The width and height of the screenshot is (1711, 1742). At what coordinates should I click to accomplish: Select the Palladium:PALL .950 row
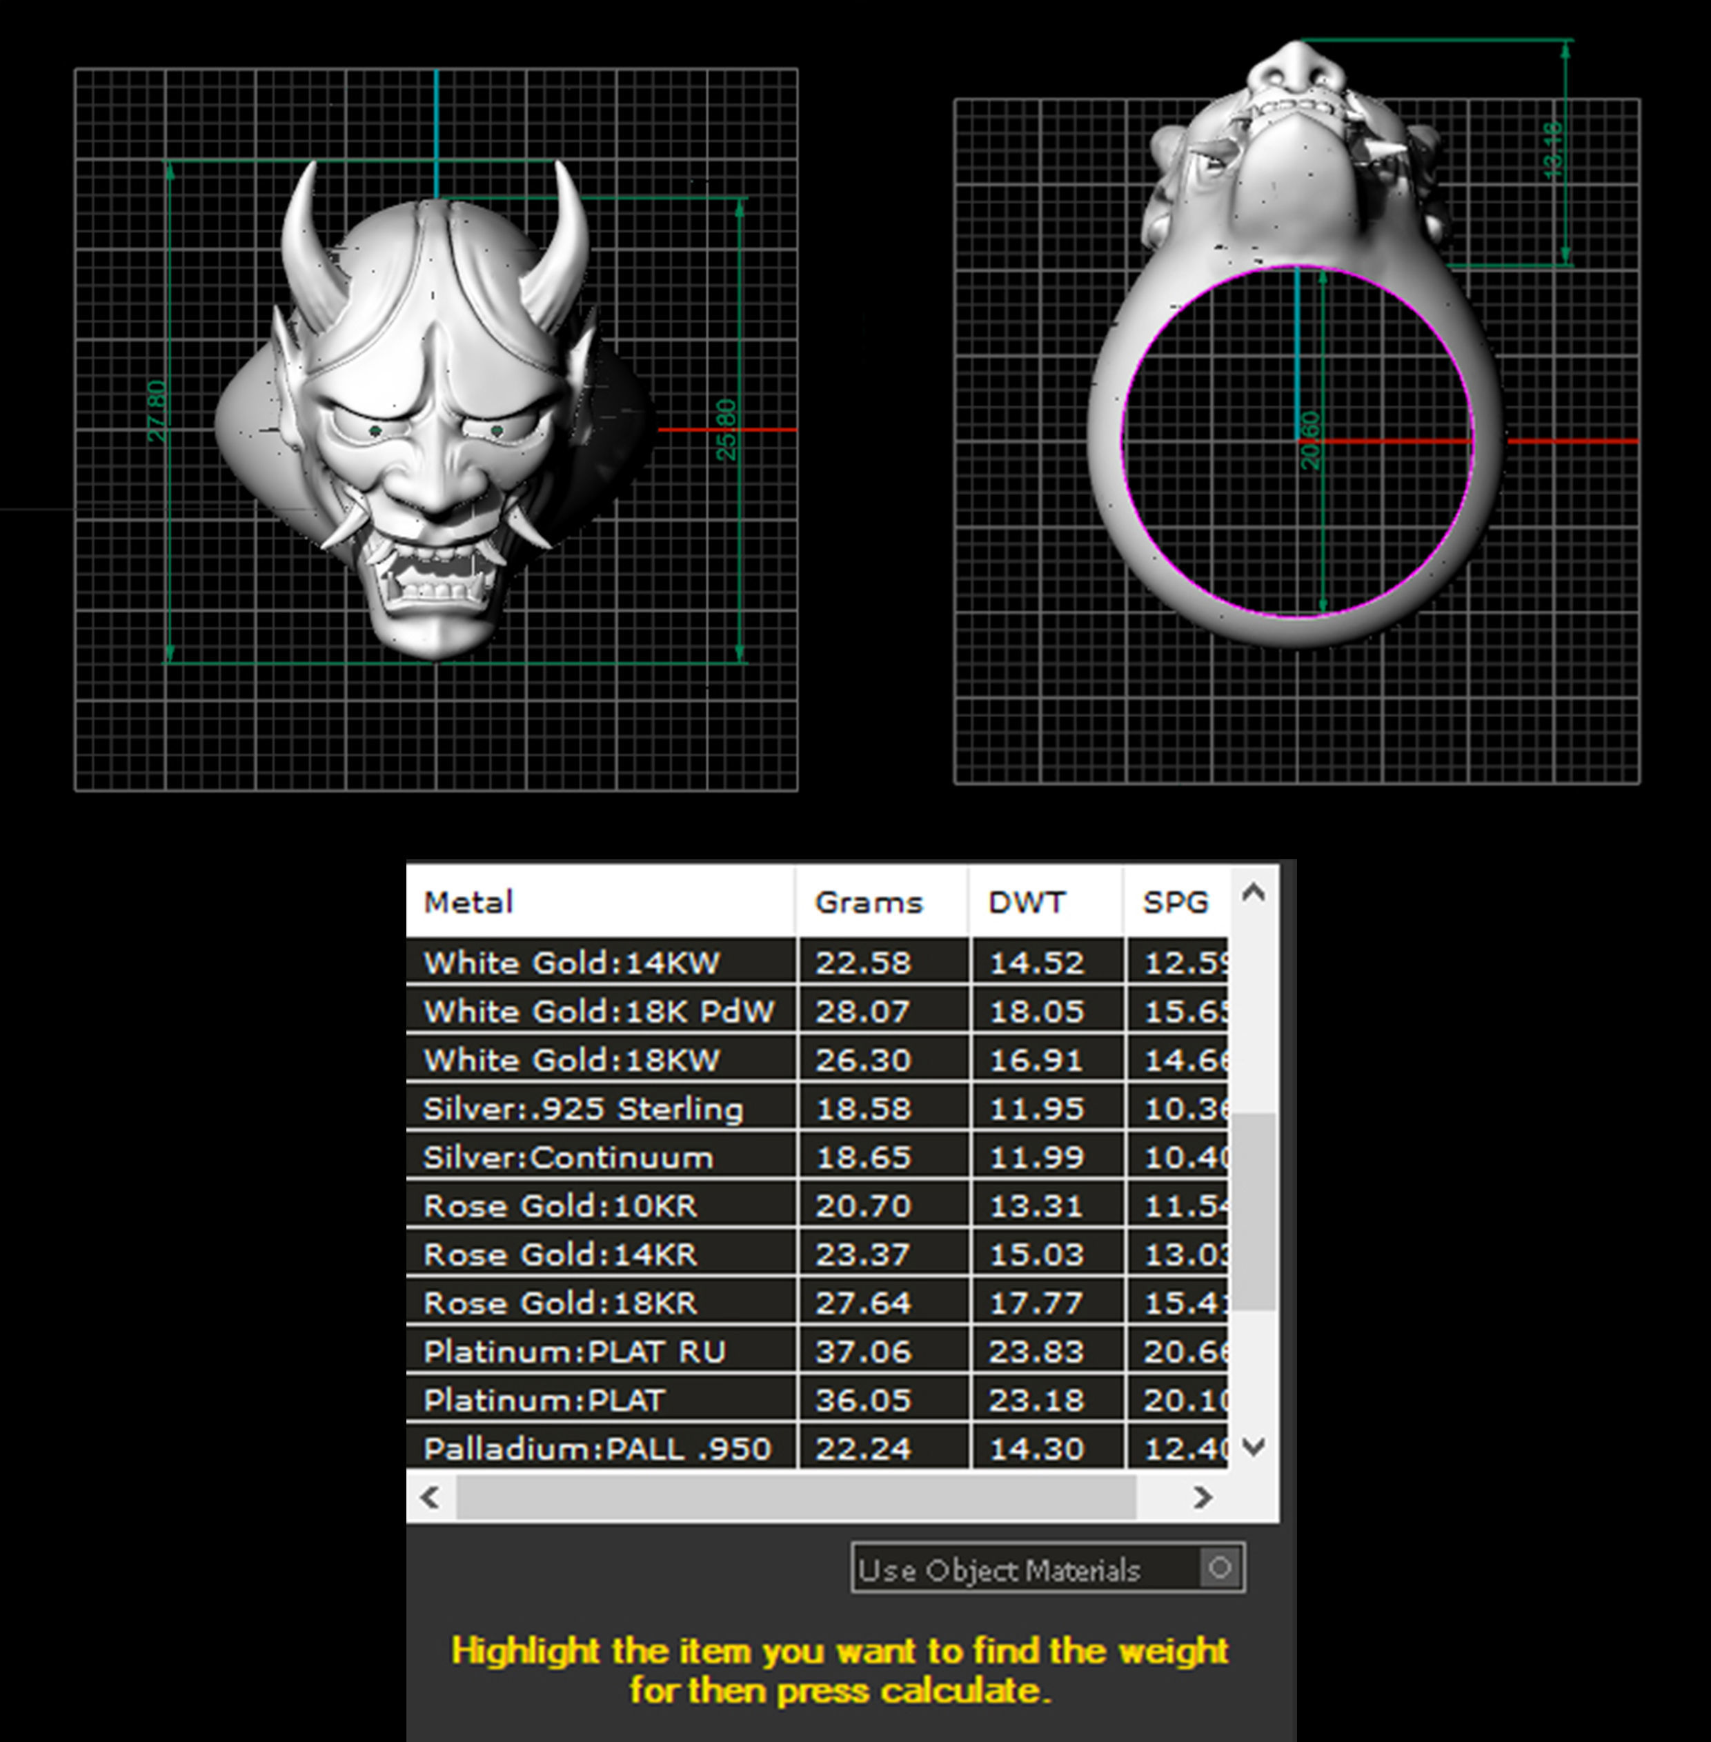coord(818,1448)
